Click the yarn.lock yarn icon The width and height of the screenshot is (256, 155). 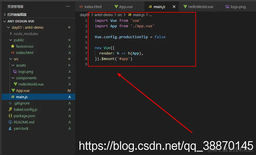coord(10,128)
